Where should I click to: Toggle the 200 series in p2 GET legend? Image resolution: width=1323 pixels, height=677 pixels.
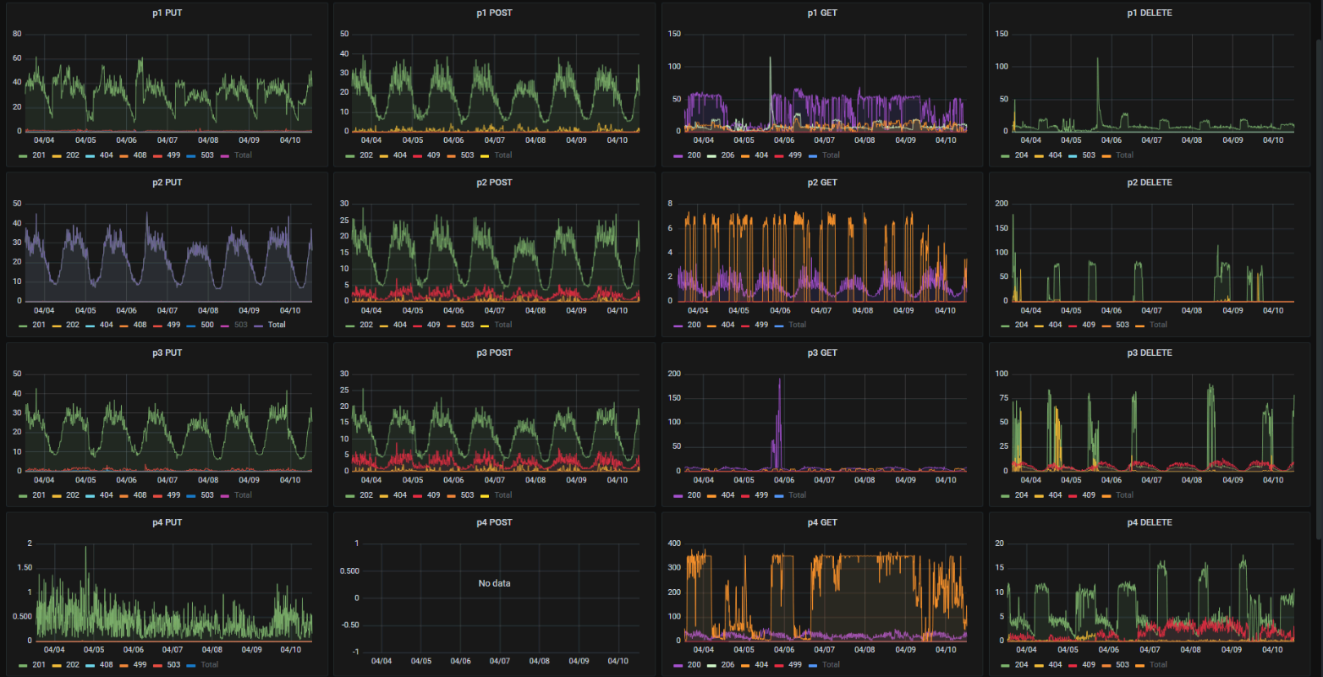(694, 325)
